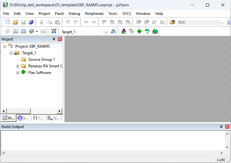Screen dimensions: 231x163
Task: Click Project panel horizontal scrollbar left arrow
Action: pos(4,111)
